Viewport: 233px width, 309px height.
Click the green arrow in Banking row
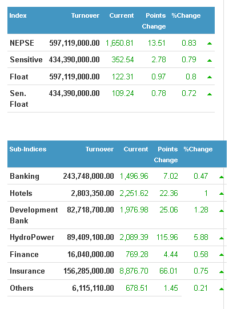222,177
